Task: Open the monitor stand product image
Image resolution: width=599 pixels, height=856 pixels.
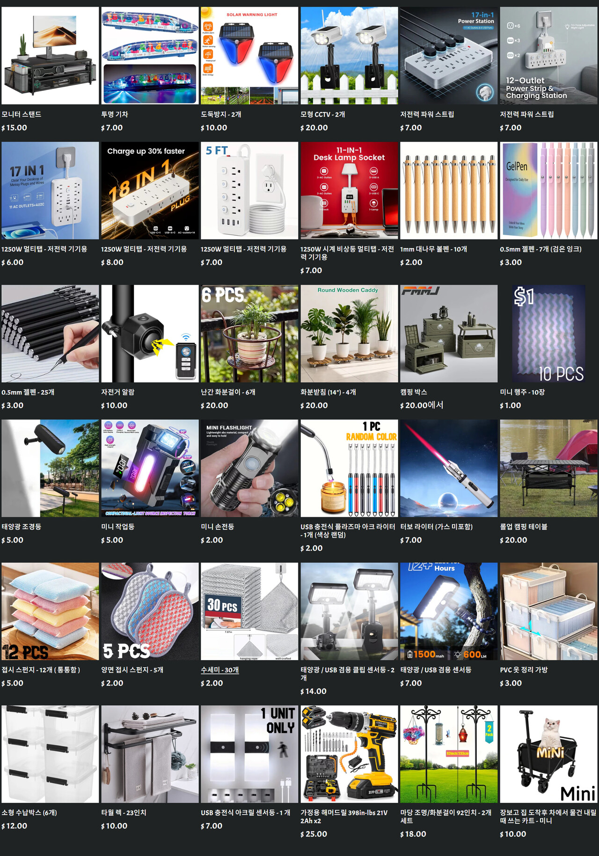Action: click(x=50, y=55)
